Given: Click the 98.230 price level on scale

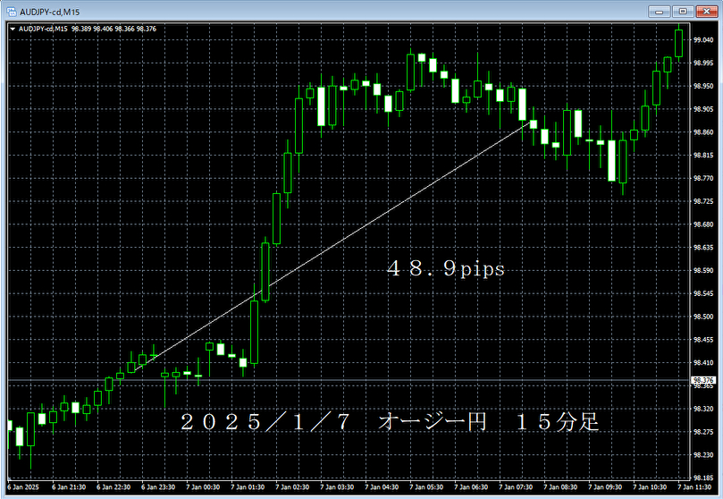Looking at the screenshot, I should click(x=703, y=455).
